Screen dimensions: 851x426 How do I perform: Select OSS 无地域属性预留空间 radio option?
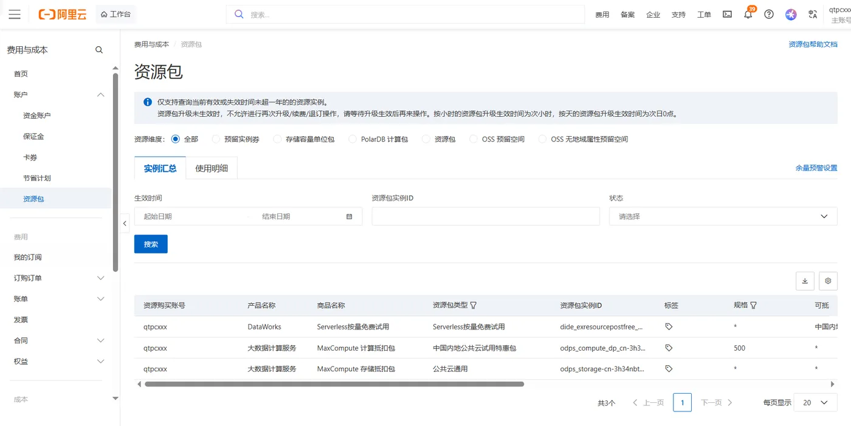point(543,139)
